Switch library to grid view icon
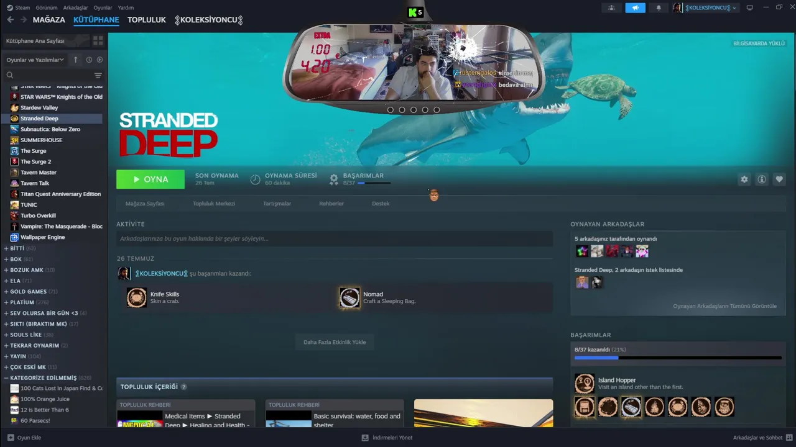The width and height of the screenshot is (796, 447). (x=98, y=40)
